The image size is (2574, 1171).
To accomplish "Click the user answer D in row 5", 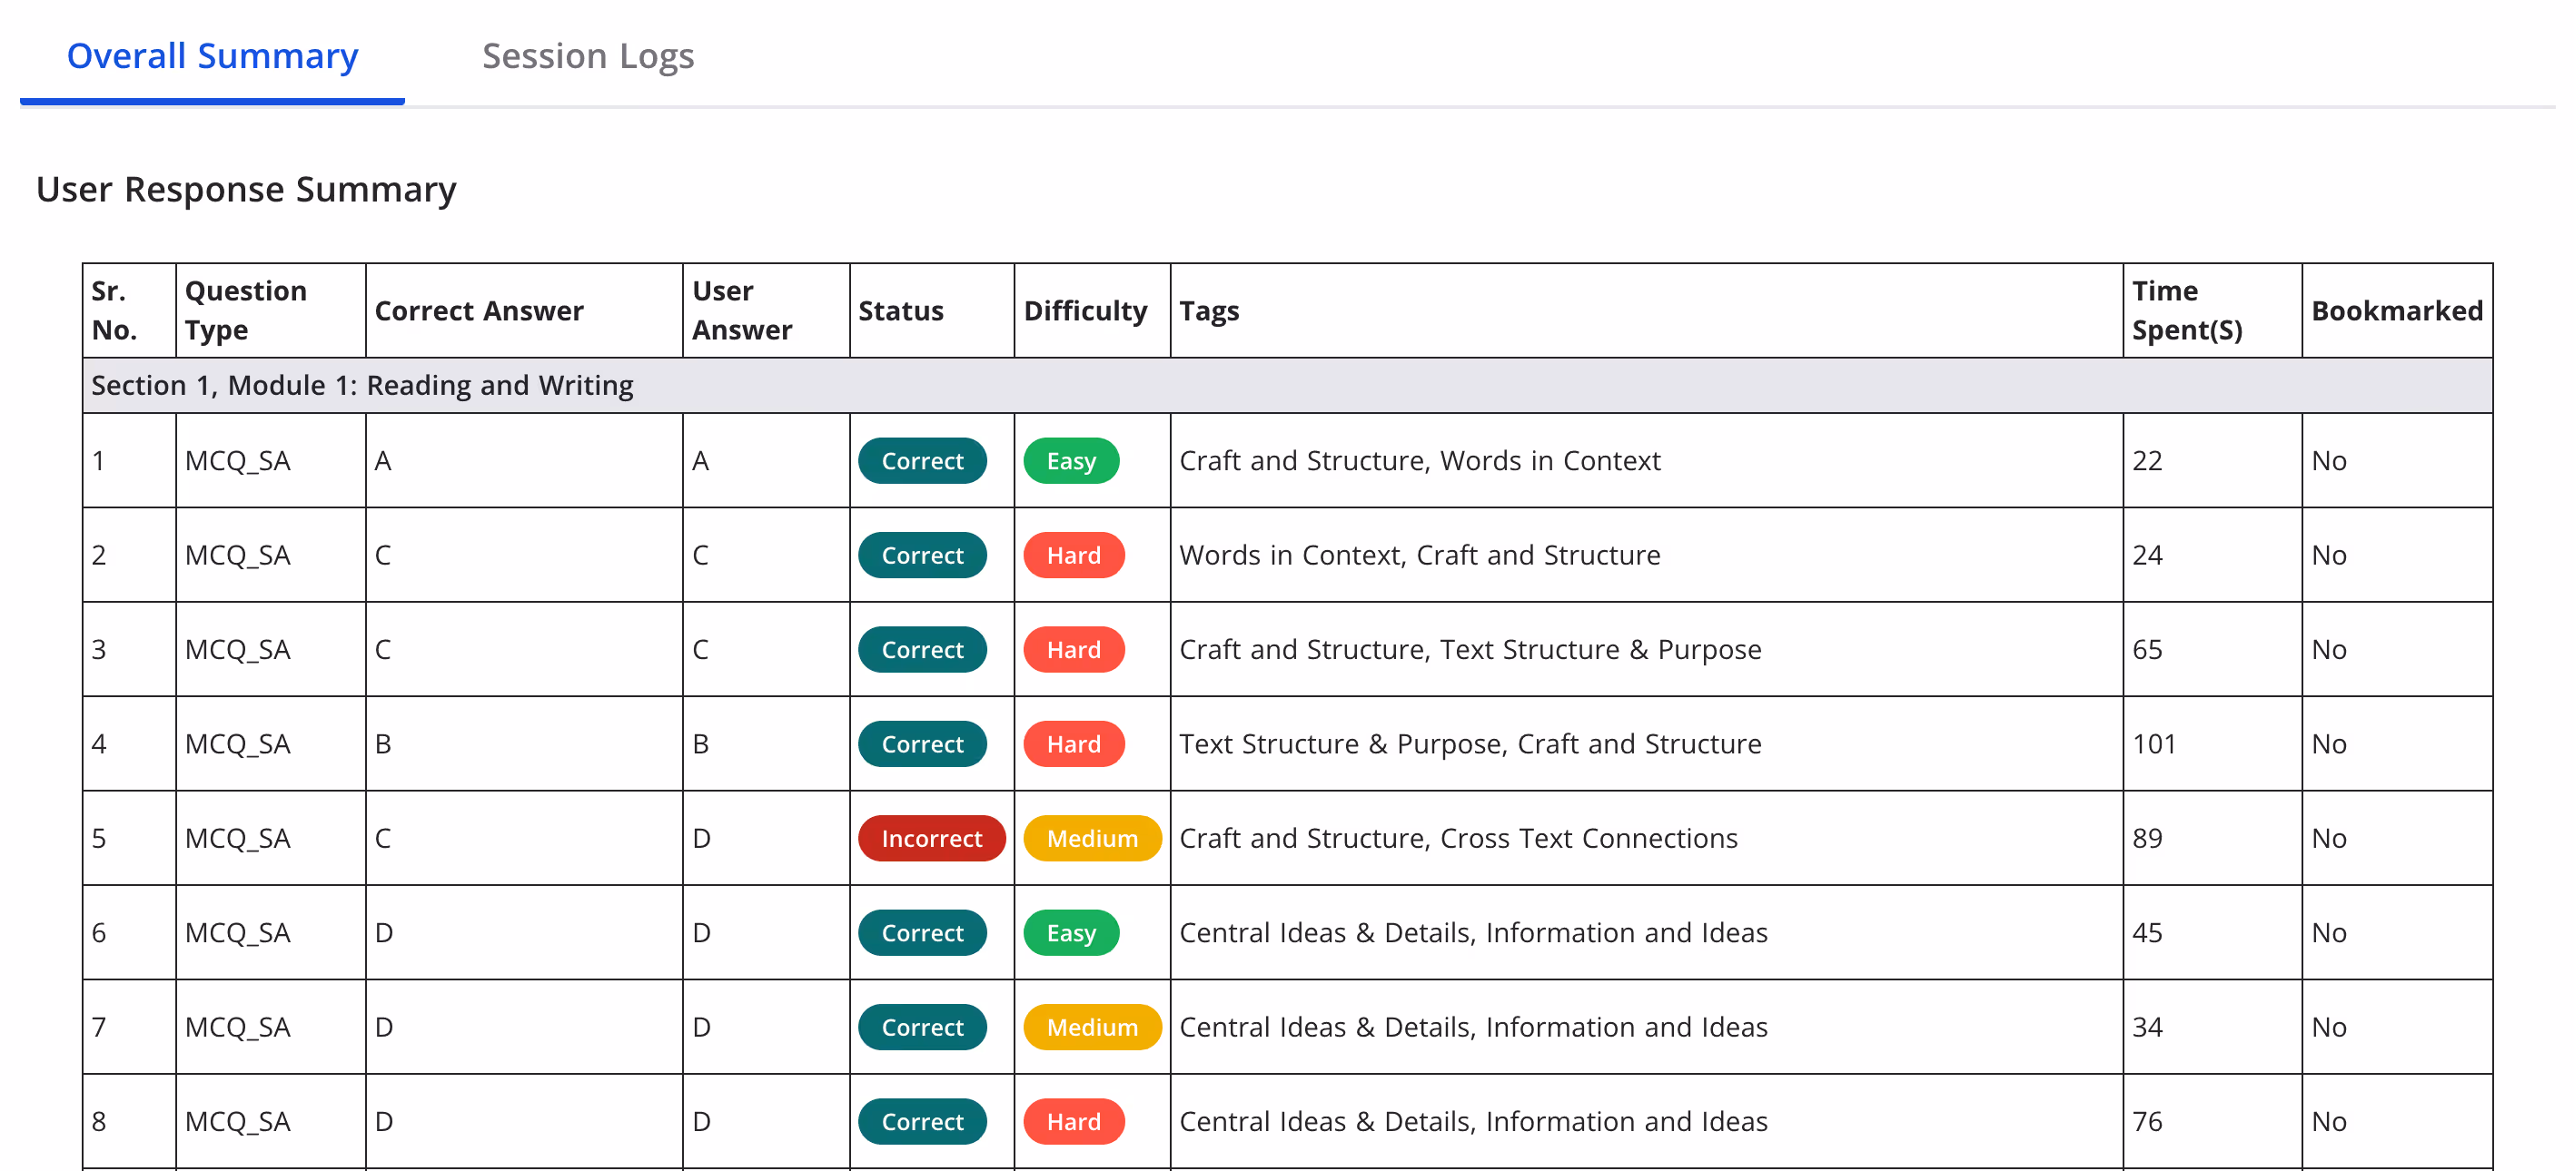I will [701, 839].
